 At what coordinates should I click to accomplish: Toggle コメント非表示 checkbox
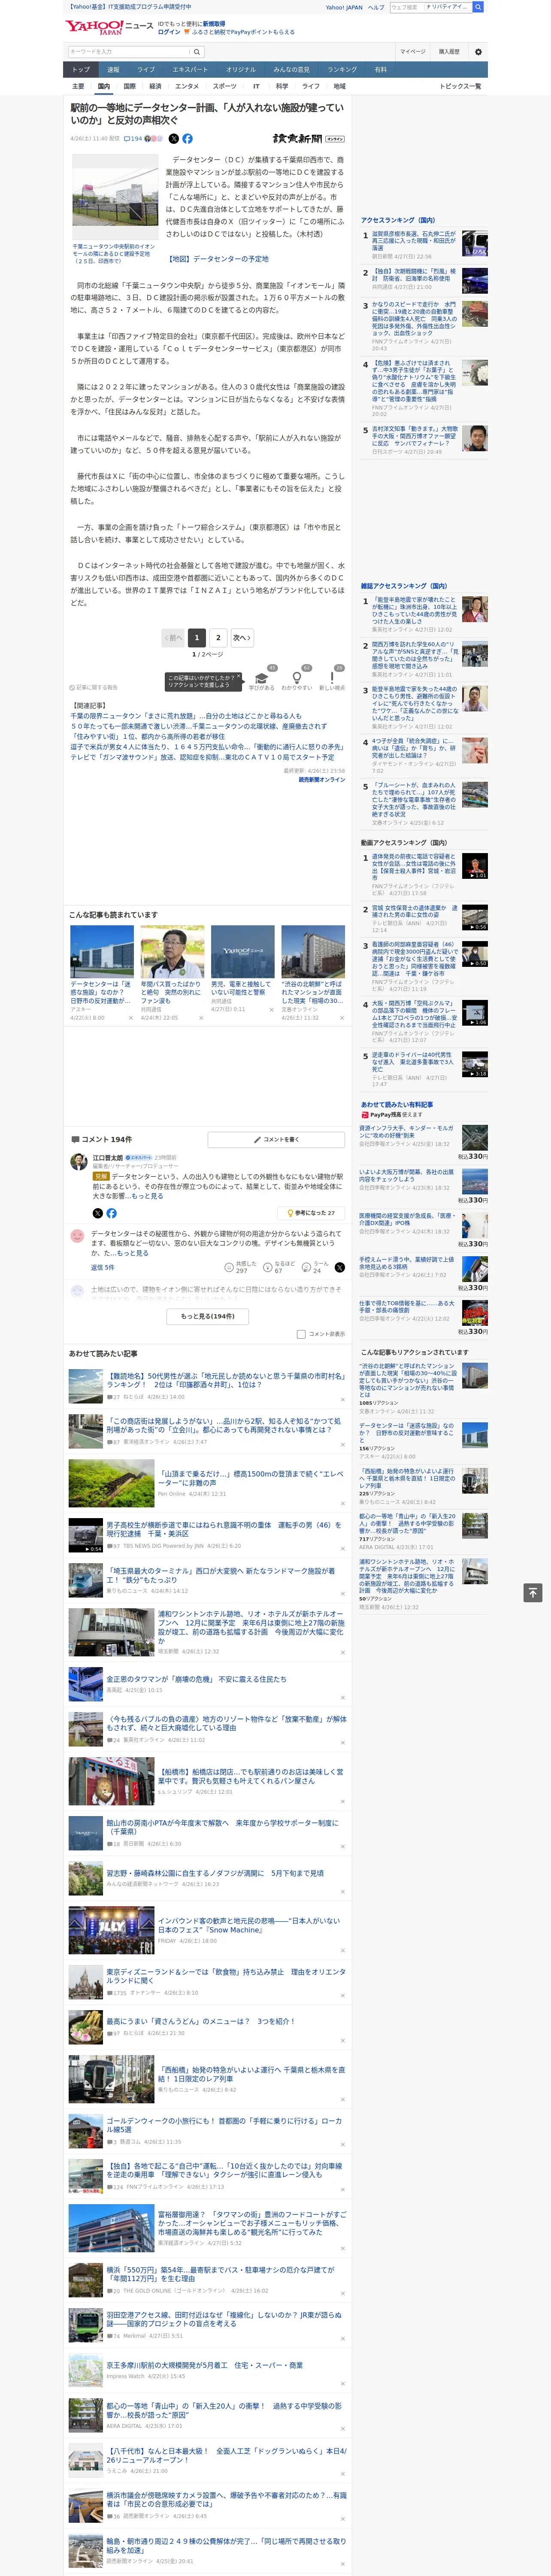click(x=301, y=1334)
